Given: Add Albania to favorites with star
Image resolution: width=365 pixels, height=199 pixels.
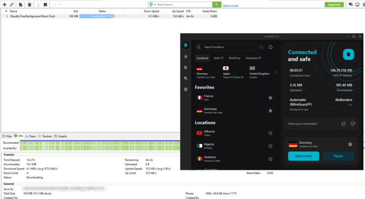Looking at the screenshot, I should (x=270, y=133).
